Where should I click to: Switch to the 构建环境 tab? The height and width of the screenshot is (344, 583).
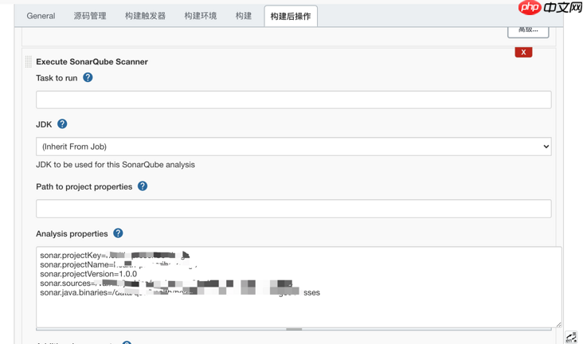[x=201, y=16]
